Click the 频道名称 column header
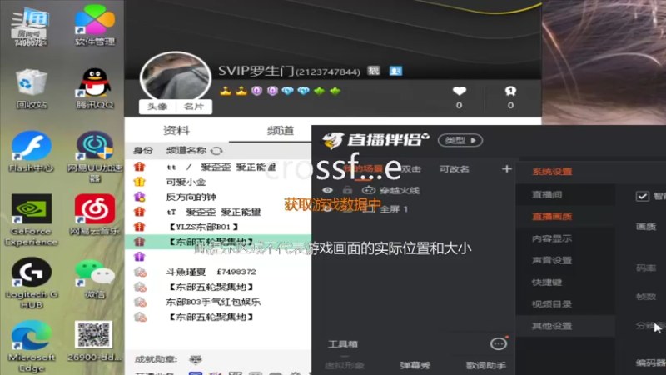The image size is (666, 375). click(x=186, y=151)
